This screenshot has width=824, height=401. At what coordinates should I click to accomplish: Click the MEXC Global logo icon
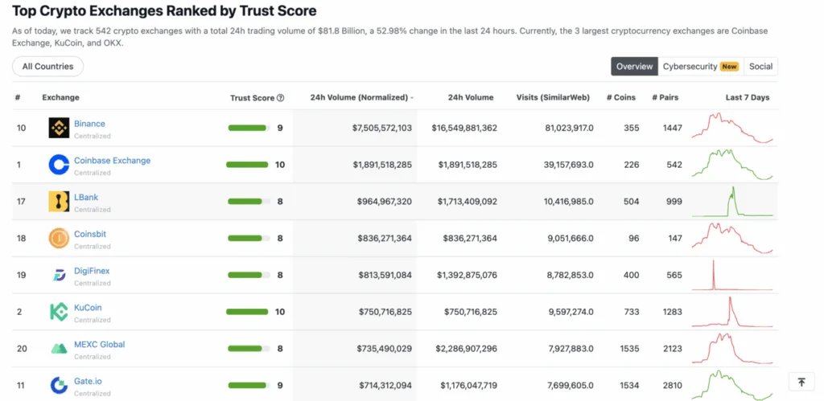tap(59, 349)
